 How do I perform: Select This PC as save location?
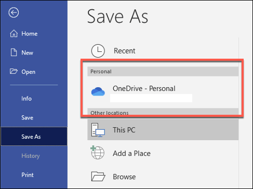[163, 130]
